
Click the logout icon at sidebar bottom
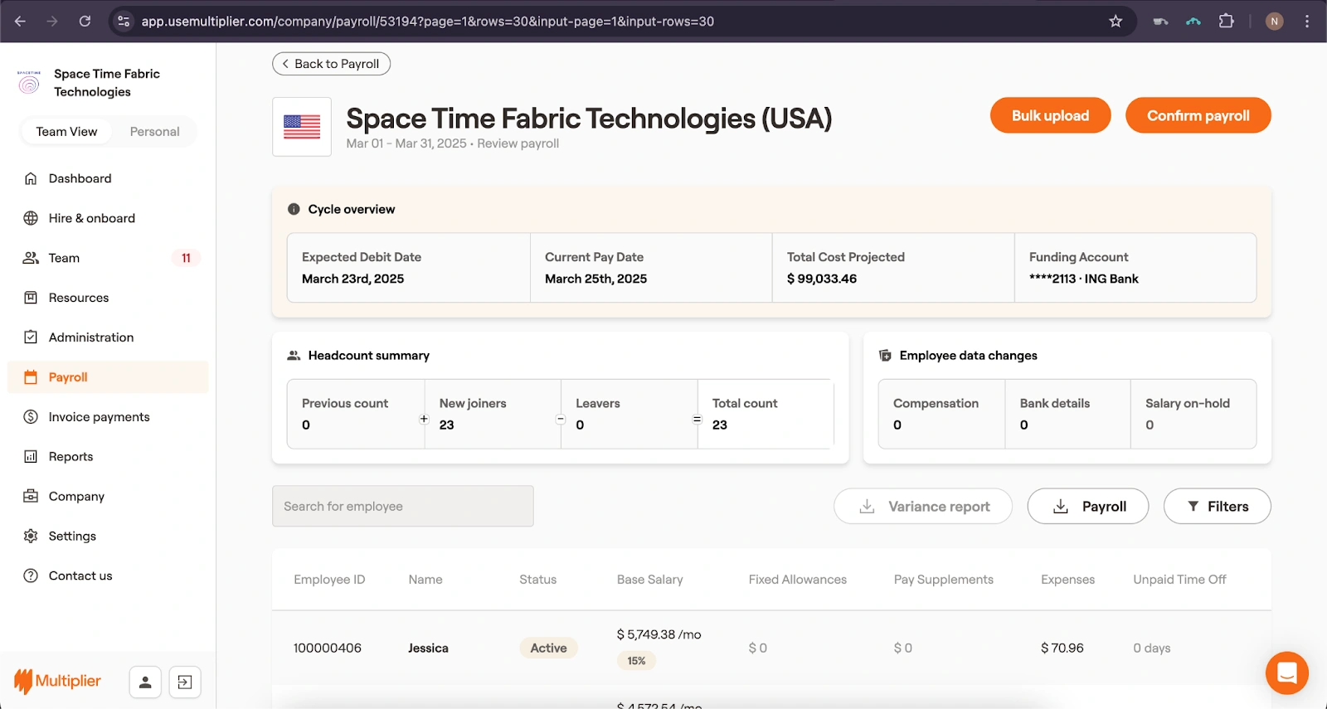click(185, 682)
